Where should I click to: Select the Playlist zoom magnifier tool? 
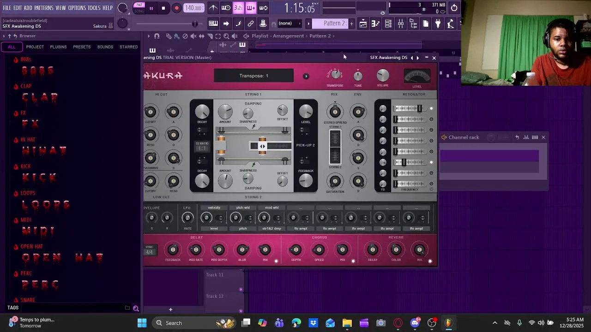click(x=226, y=36)
